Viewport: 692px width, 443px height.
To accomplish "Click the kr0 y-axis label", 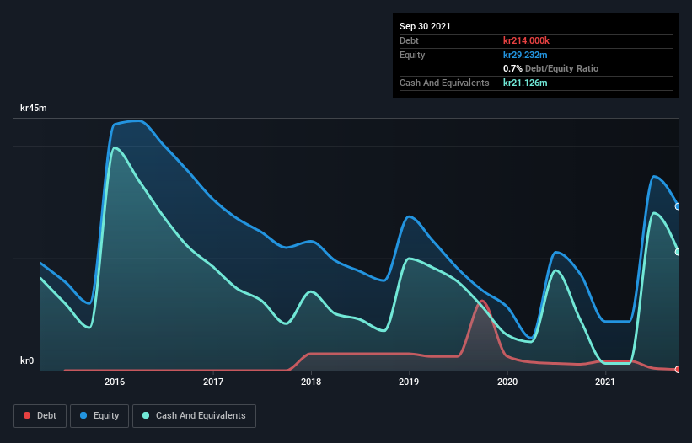I will coord(27,360).
